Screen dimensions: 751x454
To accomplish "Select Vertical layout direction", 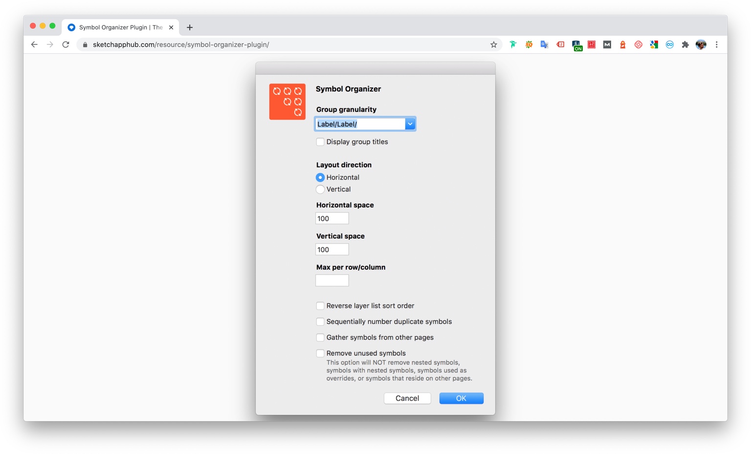I will click(320, 189).
